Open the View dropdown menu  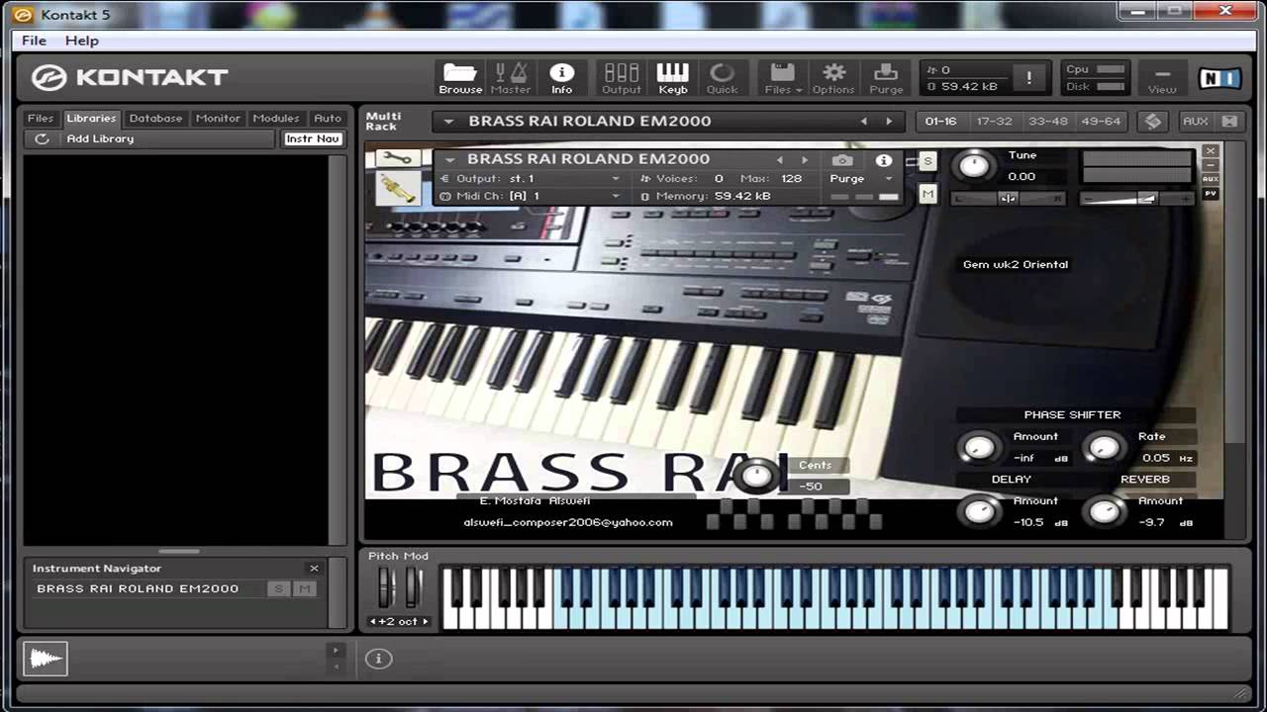pos(1162,78)
